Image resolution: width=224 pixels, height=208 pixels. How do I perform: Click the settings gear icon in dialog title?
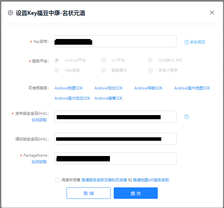tap(10, 13)
